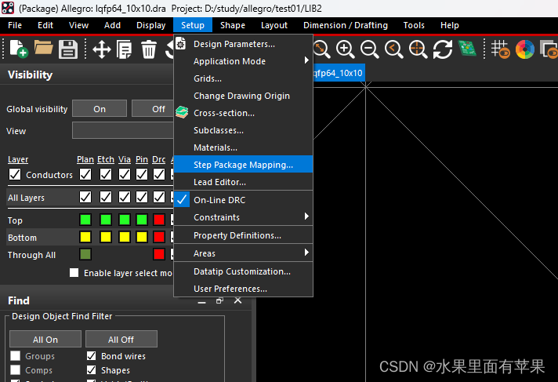Expand the Application Mode submenu
558x382 pixels.
point(243,61)
